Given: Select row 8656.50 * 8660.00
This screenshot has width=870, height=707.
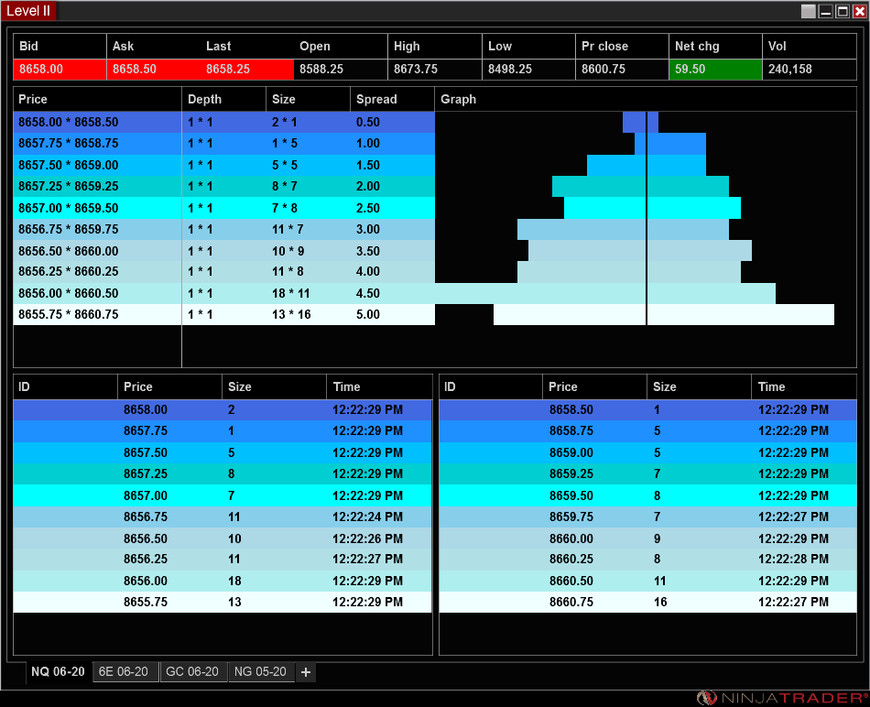Looking at the screenshot, I should pos(224,251).
